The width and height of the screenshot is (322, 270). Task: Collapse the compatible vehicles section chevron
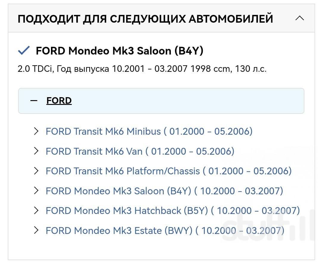299,18
